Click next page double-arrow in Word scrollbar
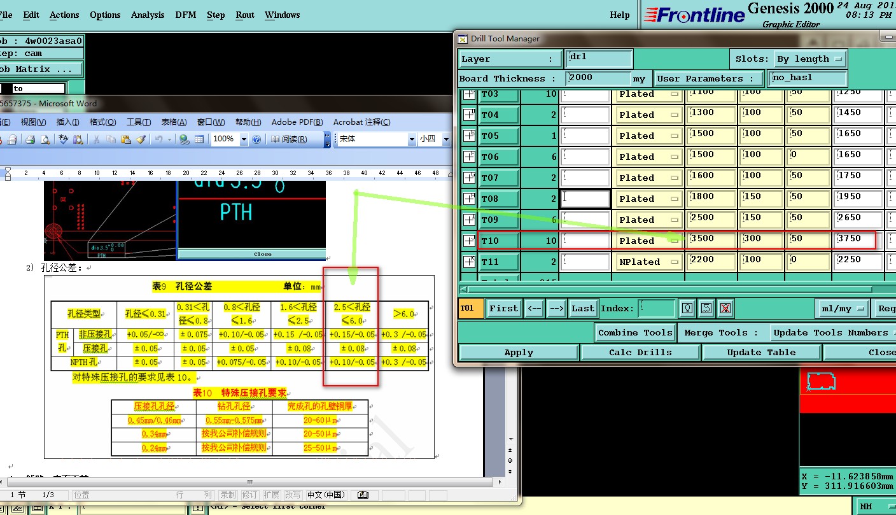 coord(510,471)
